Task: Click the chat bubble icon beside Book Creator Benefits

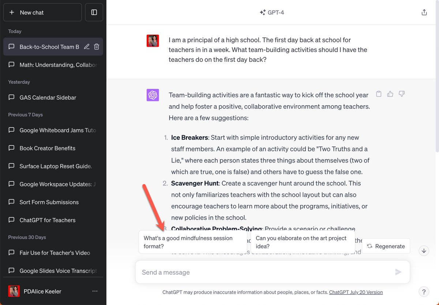Action: point(11,148)
